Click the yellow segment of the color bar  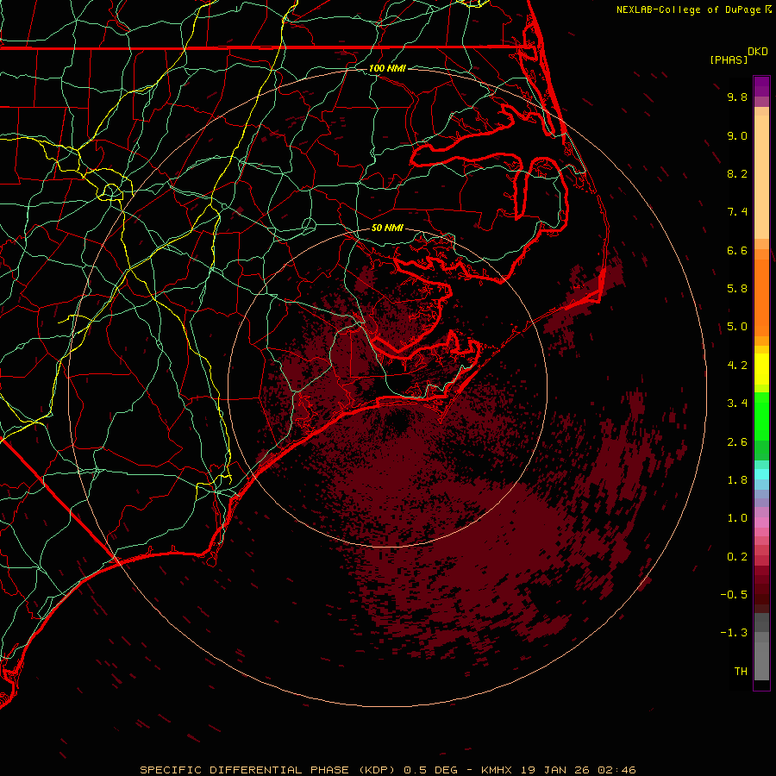click(761, 369)
